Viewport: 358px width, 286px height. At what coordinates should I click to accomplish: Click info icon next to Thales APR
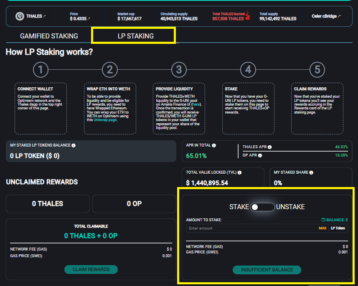[269, 147]
